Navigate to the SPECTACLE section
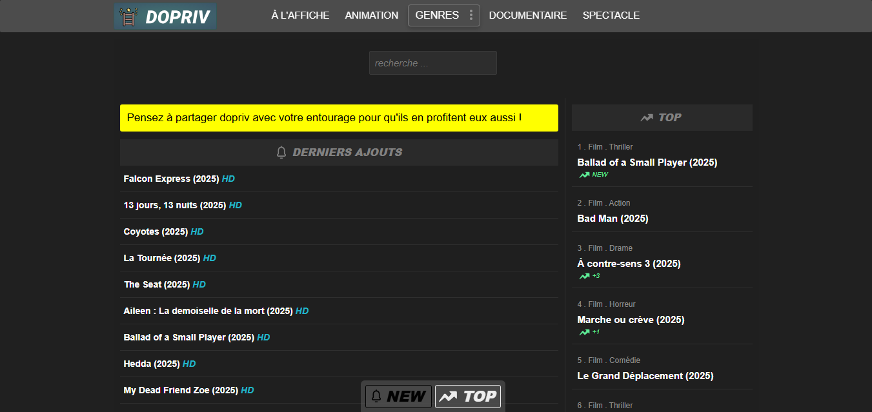872x412 pixels. coord(611,15)
